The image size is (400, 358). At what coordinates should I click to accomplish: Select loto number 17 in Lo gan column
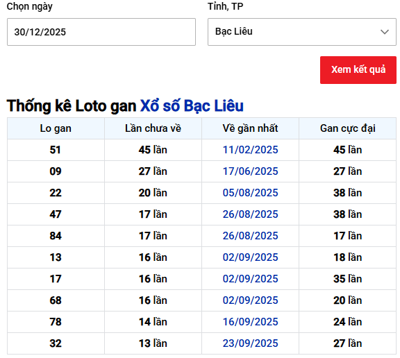tap(56, 279)
